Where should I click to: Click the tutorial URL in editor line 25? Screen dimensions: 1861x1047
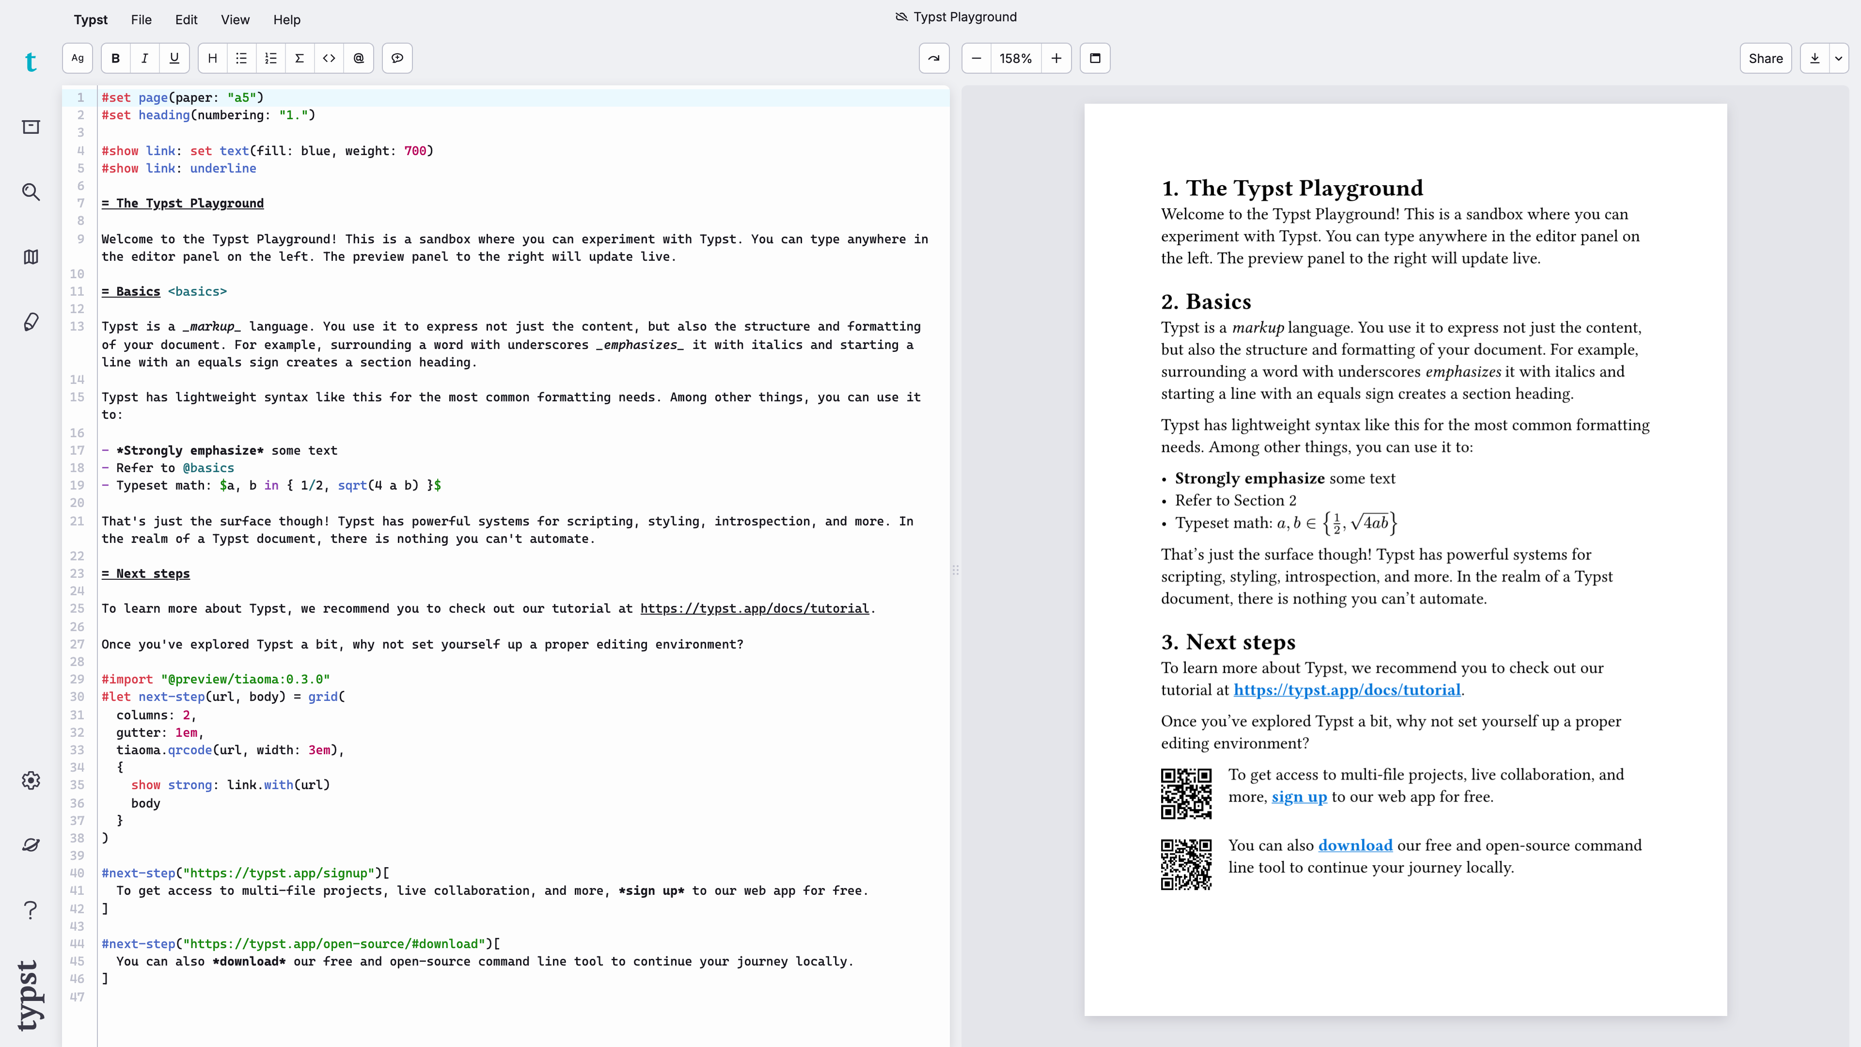click(x=754, y=608)
